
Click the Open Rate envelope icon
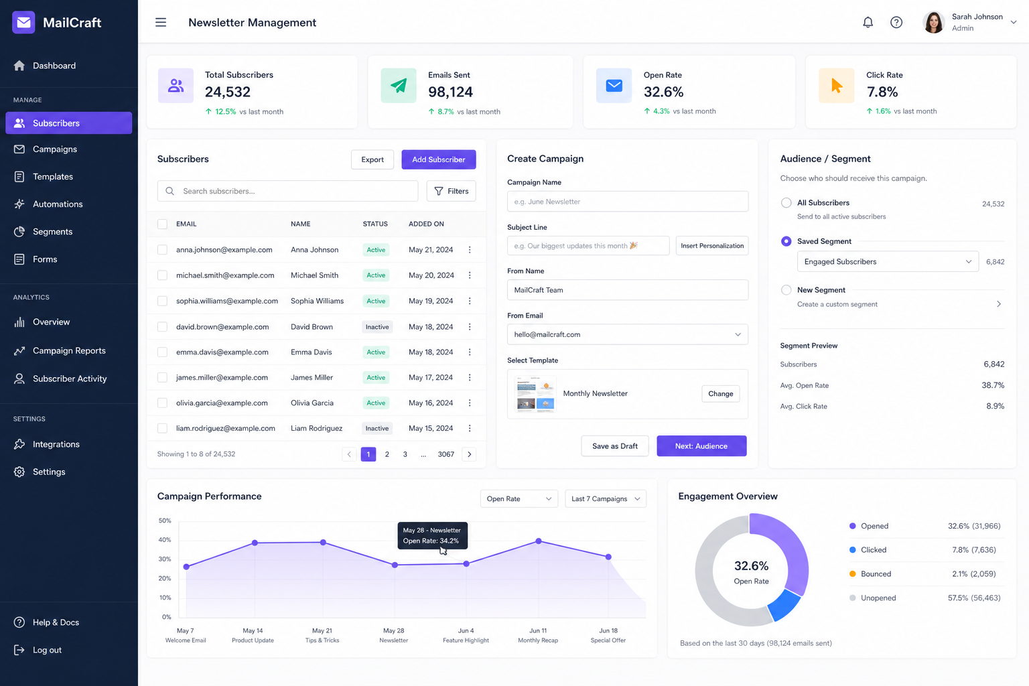[x=614, y=86]
